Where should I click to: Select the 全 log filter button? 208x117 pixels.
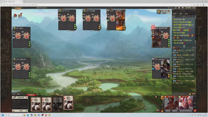click(173, 16)
